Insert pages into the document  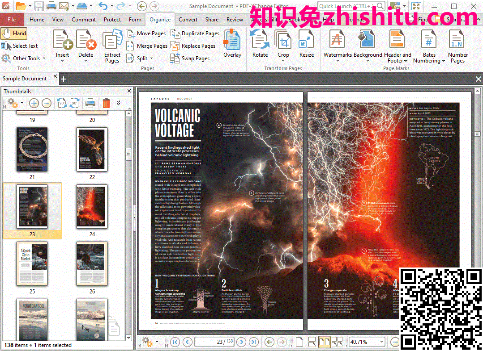tap(63, 45)
